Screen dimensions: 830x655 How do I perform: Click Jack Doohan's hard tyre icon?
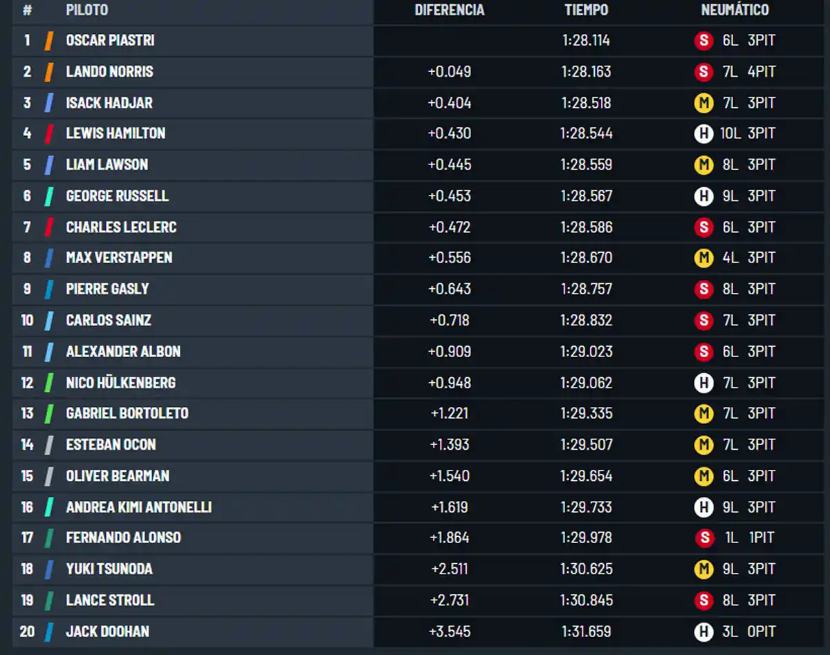703,632
